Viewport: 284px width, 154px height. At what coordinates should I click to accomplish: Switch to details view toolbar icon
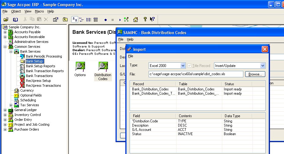pos(95,19)
